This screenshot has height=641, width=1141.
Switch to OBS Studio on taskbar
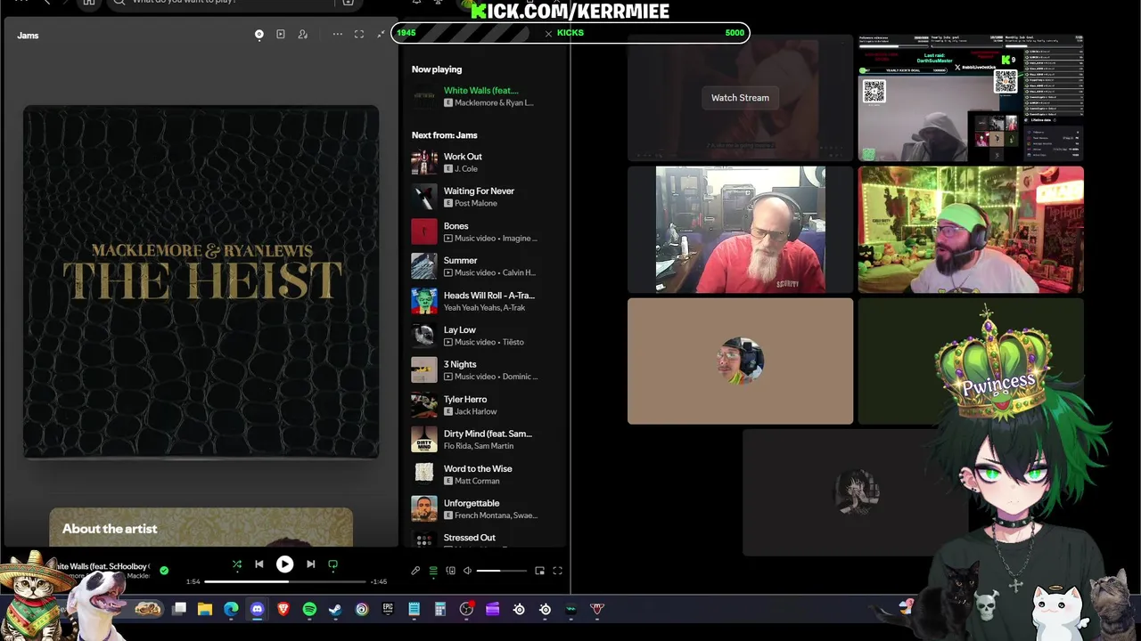pyautogui.click(x=466, y=609)
